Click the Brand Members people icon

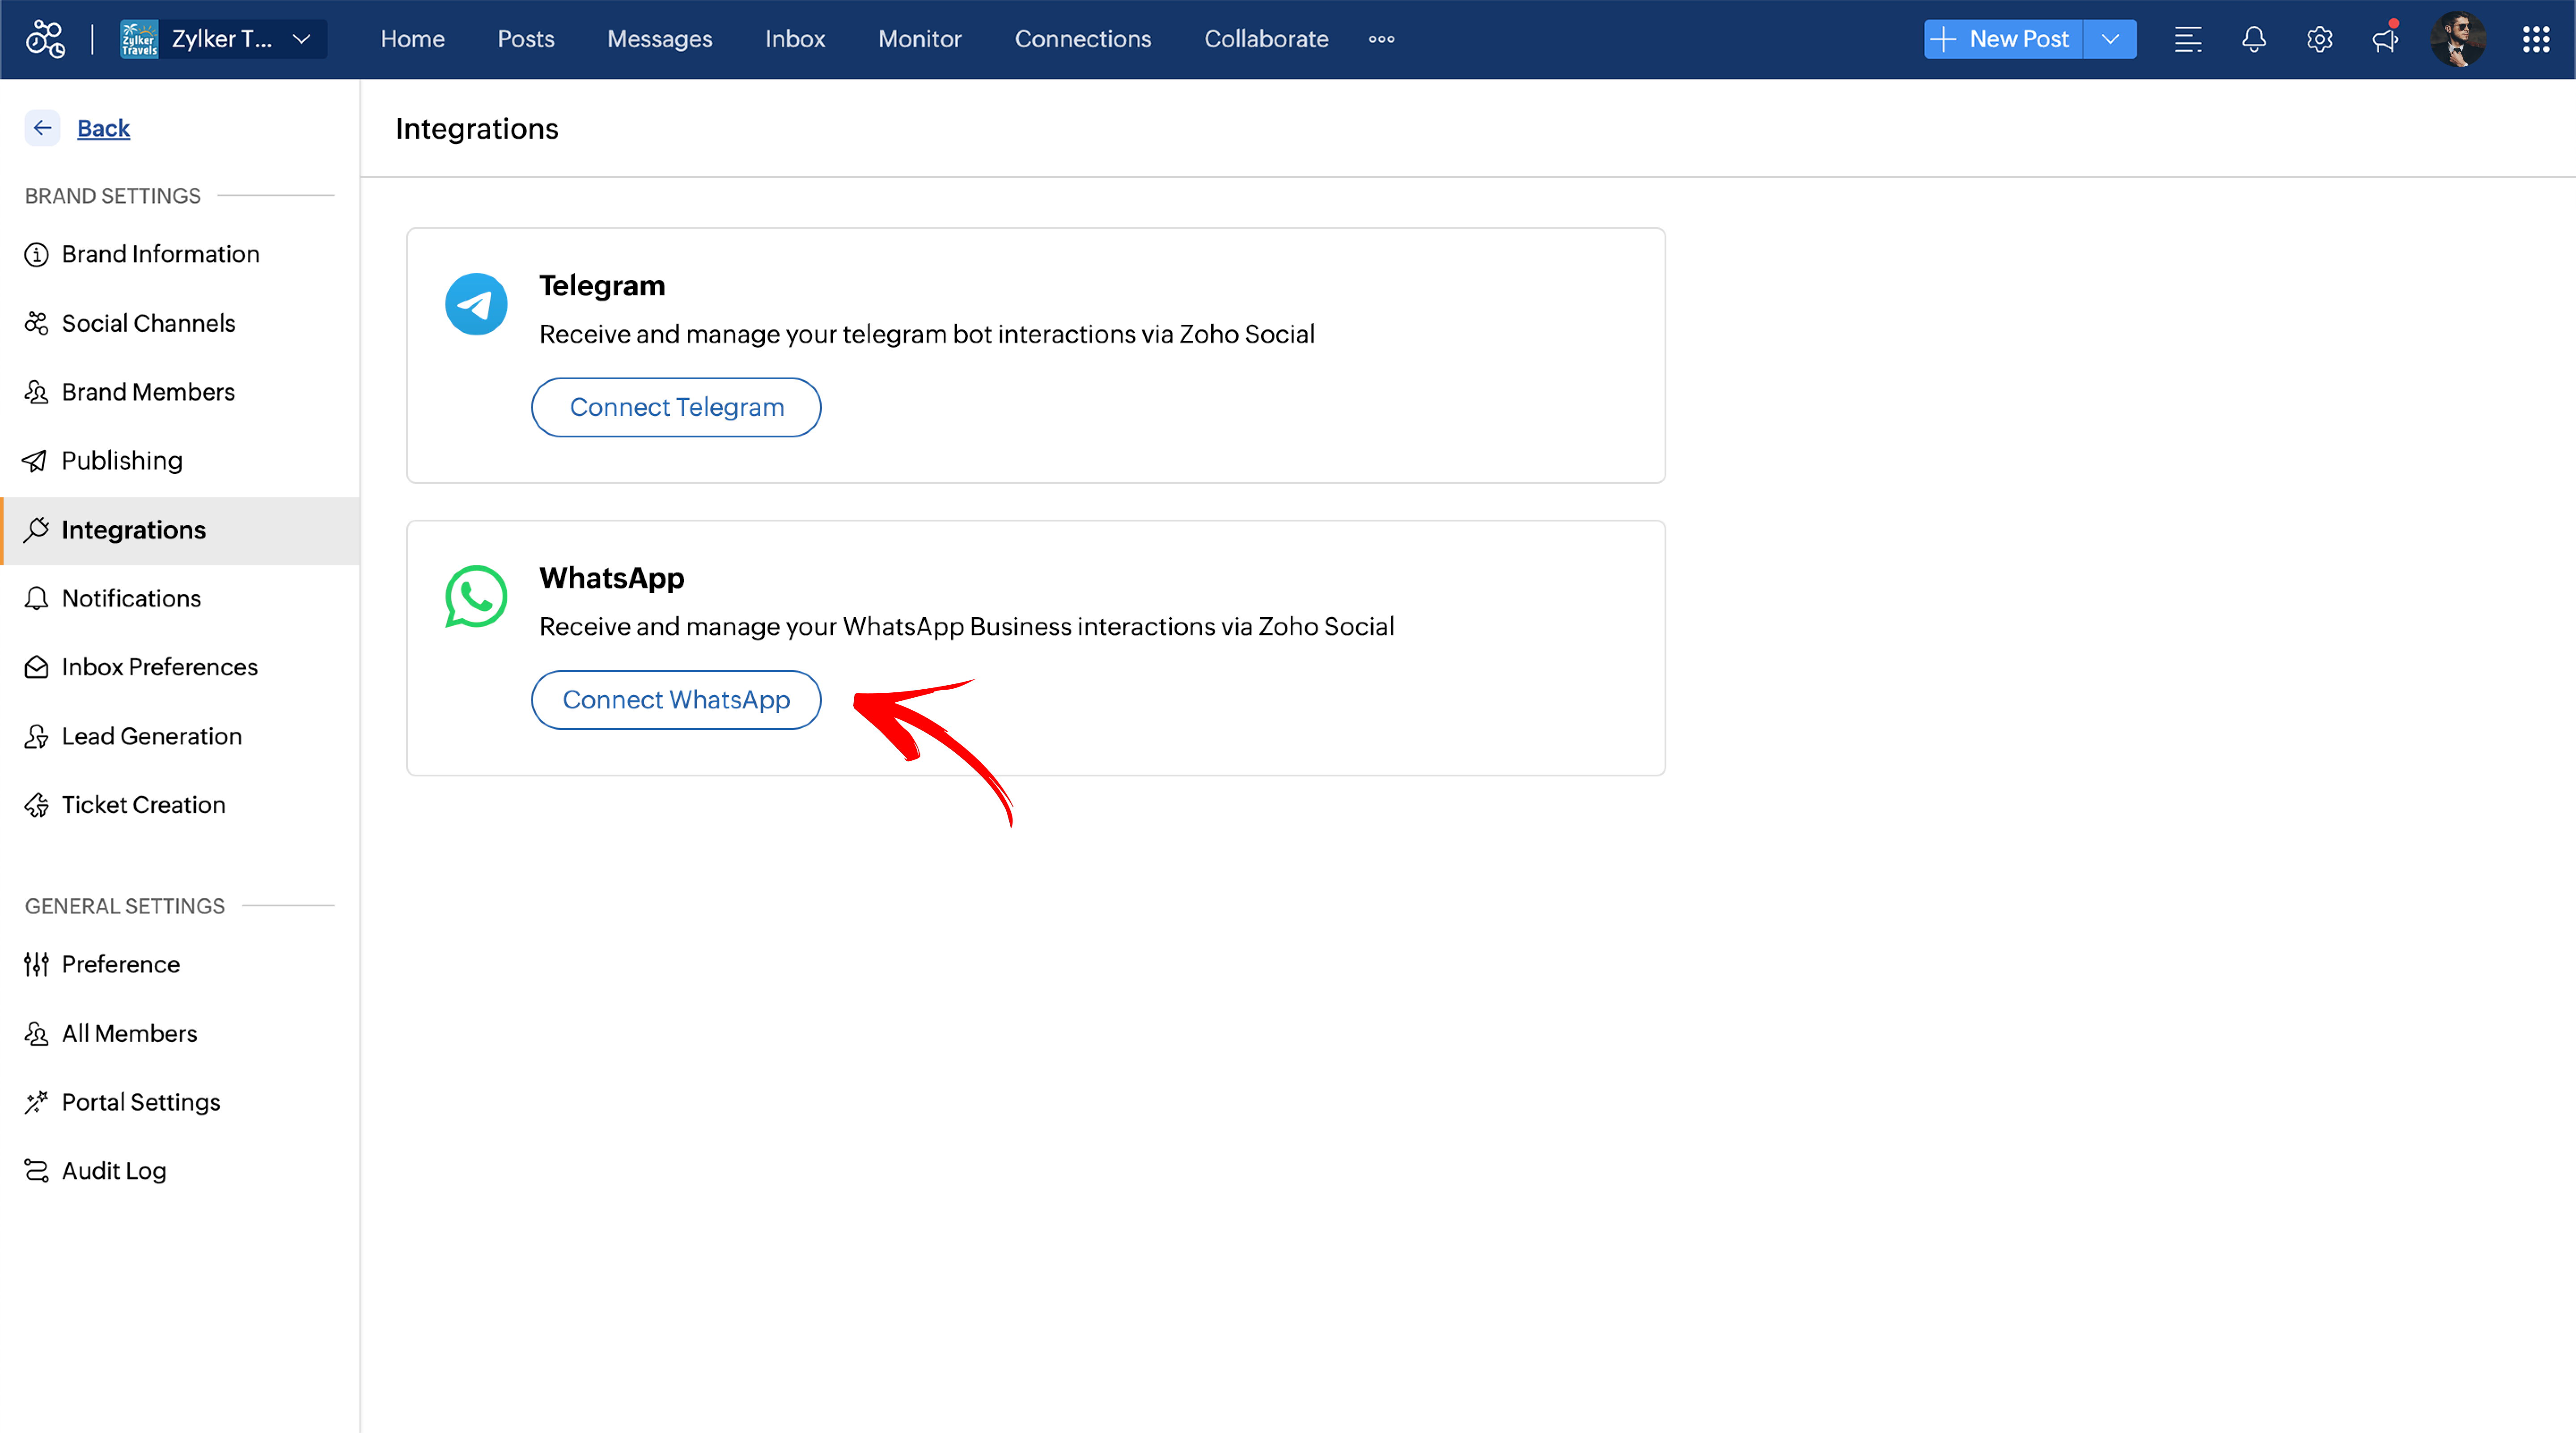[x=36, y=392]
